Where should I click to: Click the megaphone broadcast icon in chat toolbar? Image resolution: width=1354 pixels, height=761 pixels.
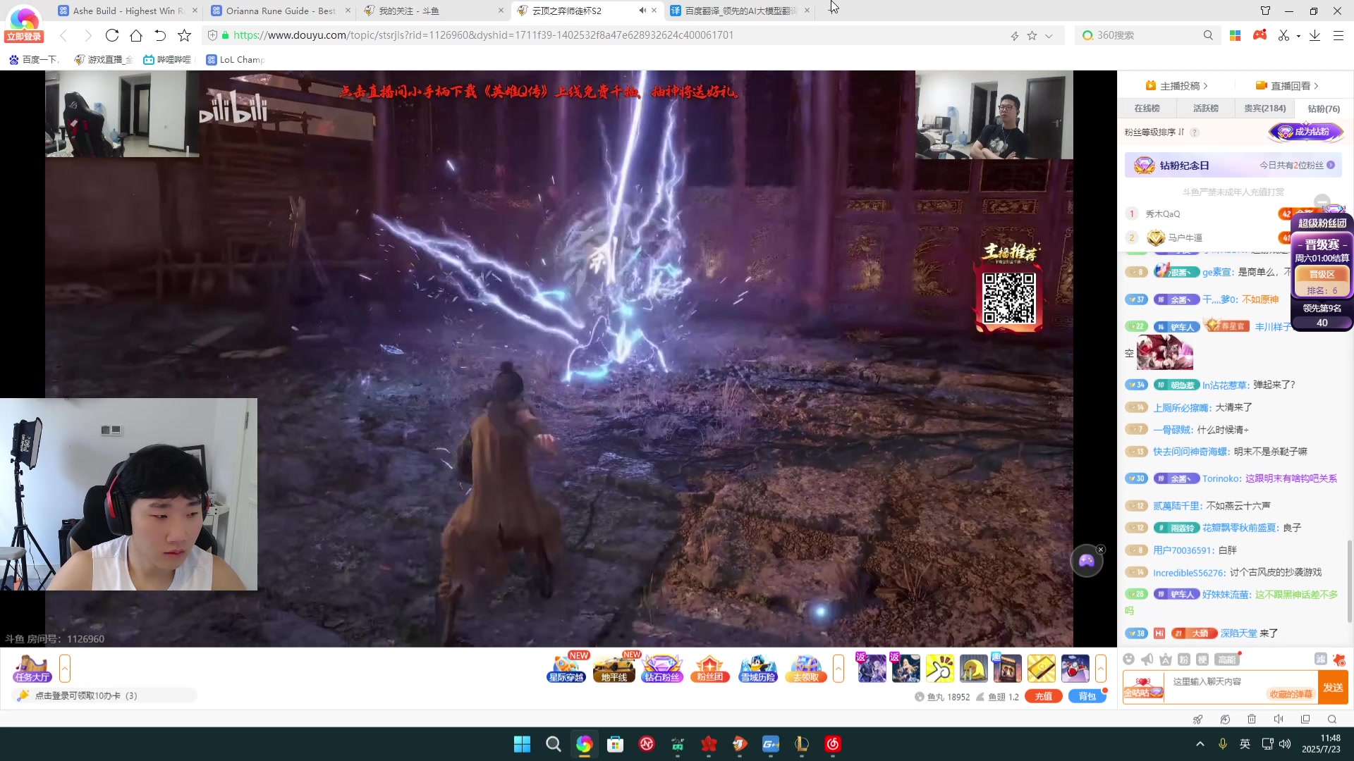(x=1147, y=660)
